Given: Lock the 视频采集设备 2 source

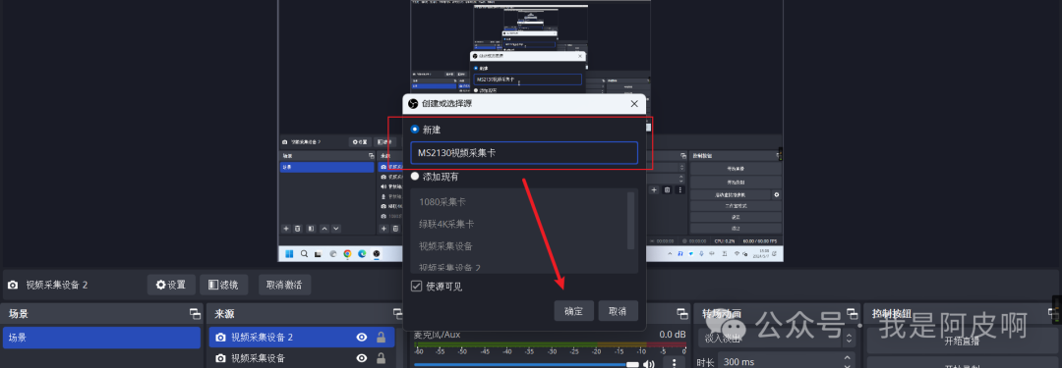Looking at the screenshot, I should click(x=381, y=337).
